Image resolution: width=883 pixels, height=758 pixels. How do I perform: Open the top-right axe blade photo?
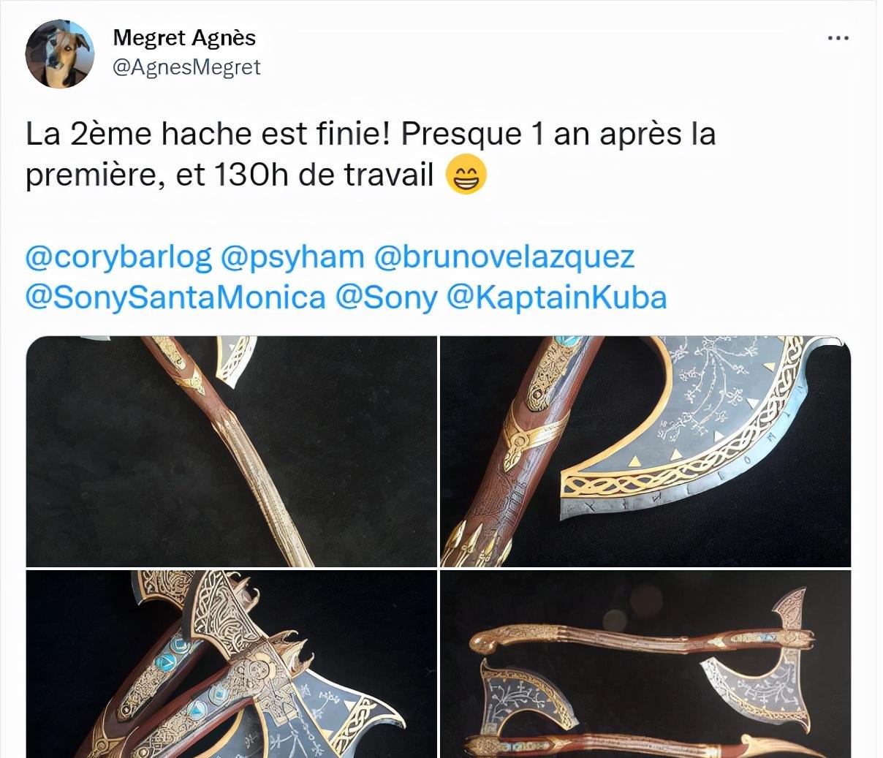pos(645,451)
